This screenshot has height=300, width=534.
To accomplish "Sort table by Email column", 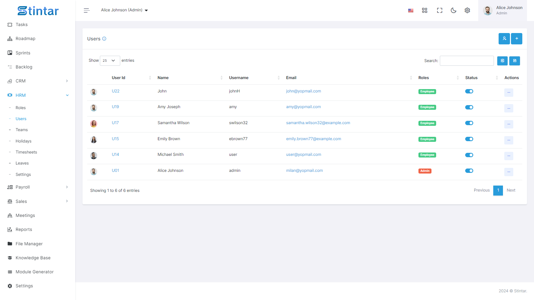I will tap(349, 78).
